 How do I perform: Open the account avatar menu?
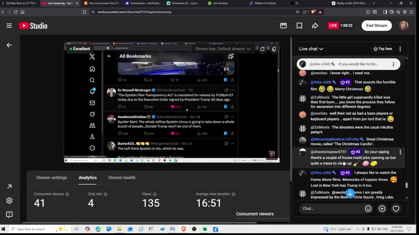point(404,25)
